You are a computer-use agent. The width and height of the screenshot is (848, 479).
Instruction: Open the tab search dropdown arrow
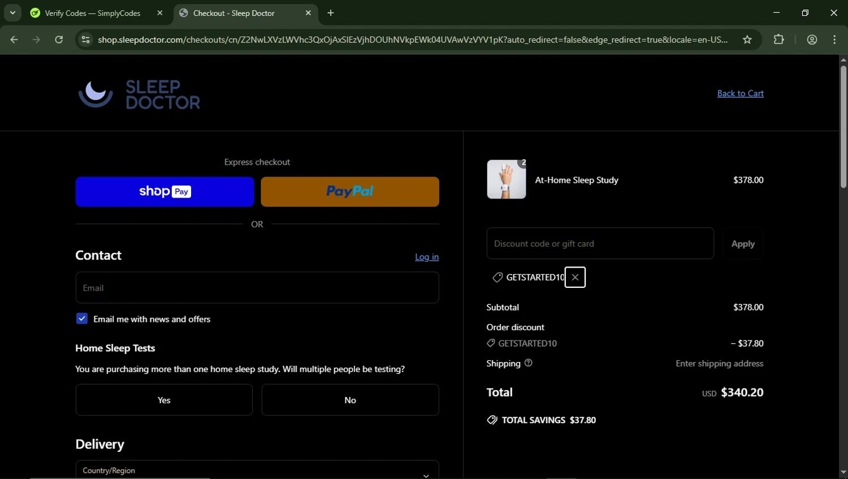point(12,12)
